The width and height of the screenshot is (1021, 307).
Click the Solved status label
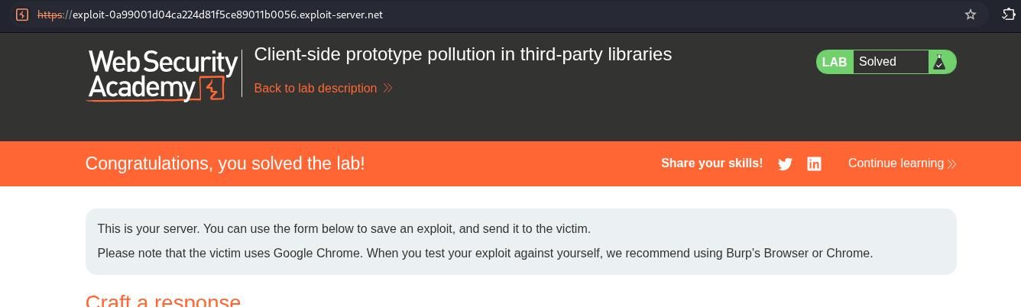coord(877,62)
